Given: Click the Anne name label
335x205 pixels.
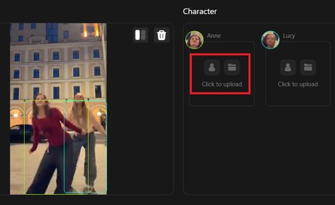Looking at the screenshot, I should [214, 36].
